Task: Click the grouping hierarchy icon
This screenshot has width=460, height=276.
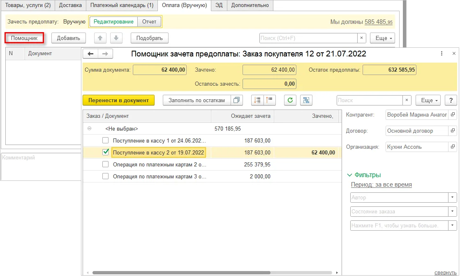Action: tap(306, 100)
